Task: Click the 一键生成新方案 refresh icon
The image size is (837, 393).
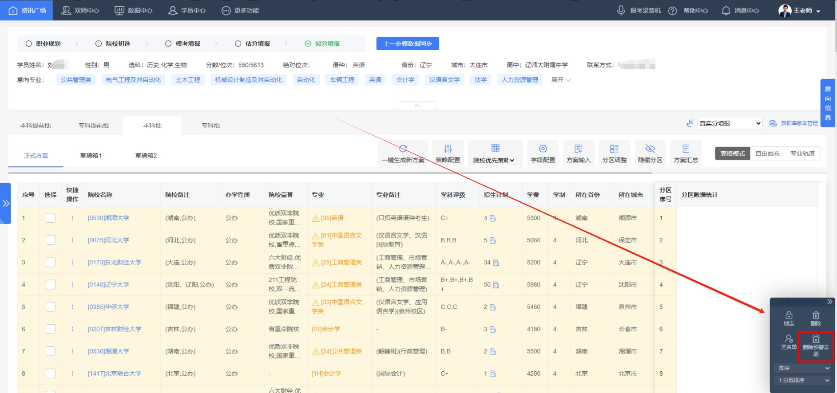Action: click(403, 149)
